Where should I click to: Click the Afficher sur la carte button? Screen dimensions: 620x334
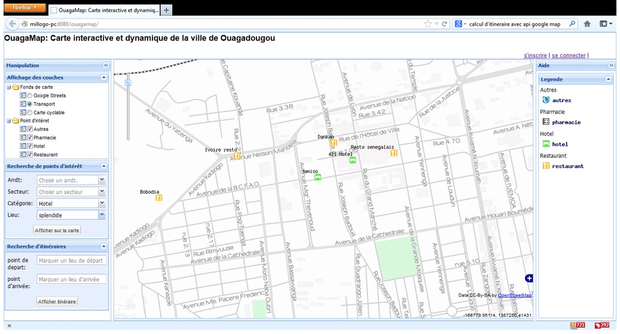(x=57, y=230)
